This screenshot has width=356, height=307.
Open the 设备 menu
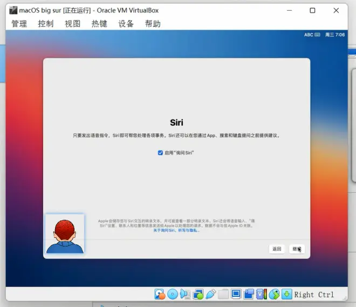(x=126, y=24)
